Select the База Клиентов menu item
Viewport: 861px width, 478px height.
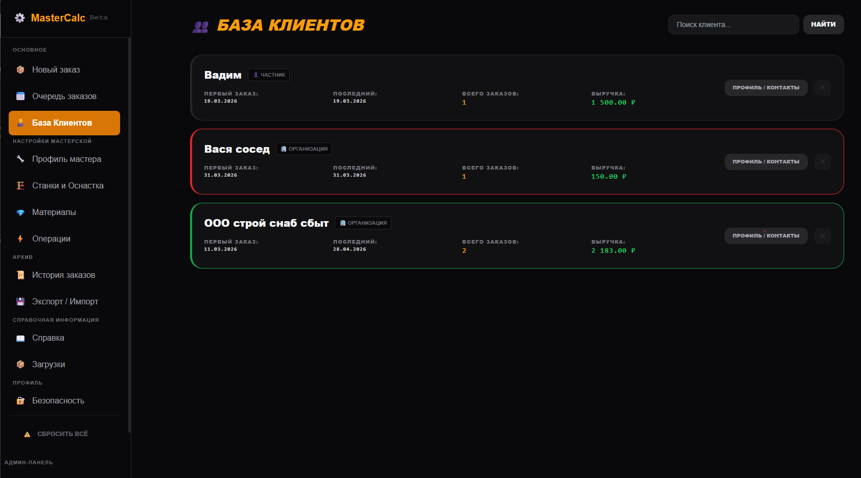(64, 123)
